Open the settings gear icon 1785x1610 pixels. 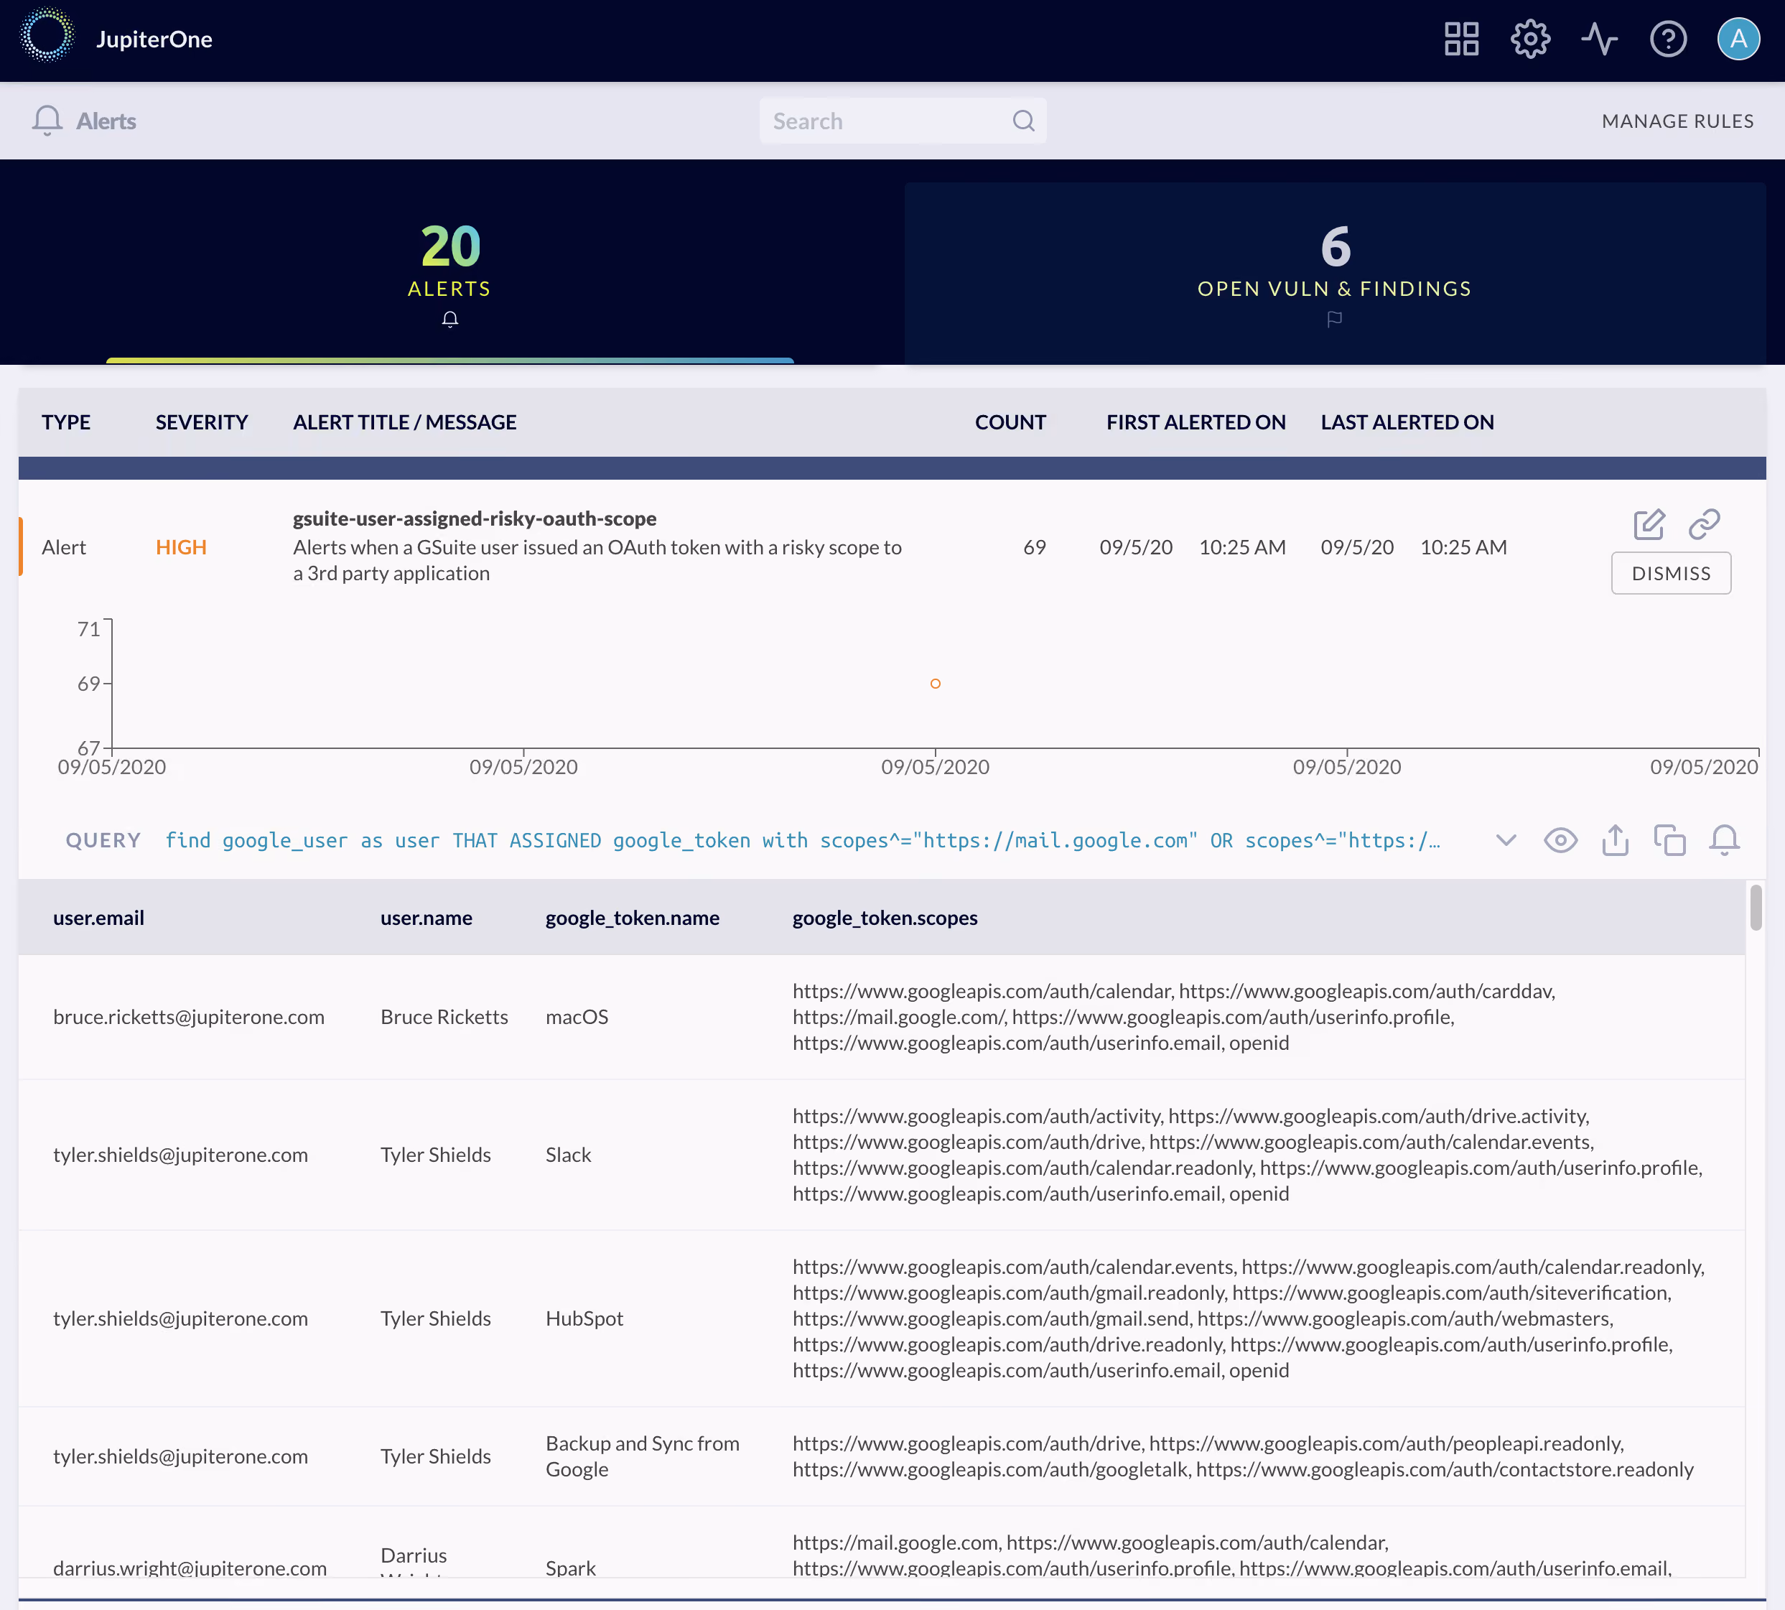(x=1530, y=39)
